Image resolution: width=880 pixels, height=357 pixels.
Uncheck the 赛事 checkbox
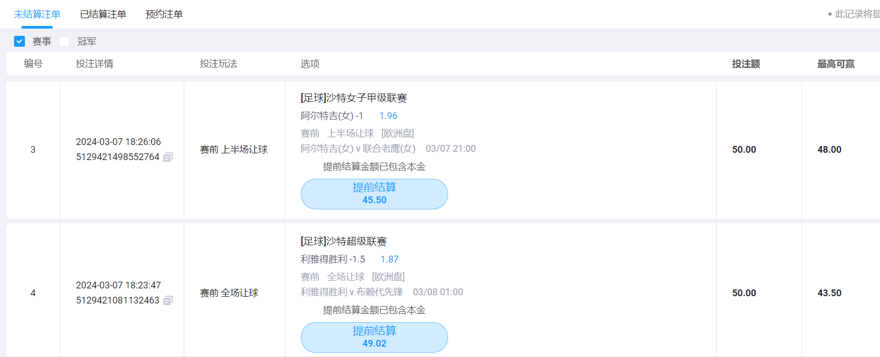(x=20, y=41)
